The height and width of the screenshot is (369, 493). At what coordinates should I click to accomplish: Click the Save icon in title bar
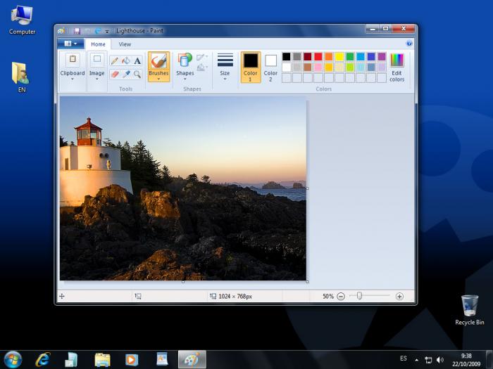click(77, 31)
